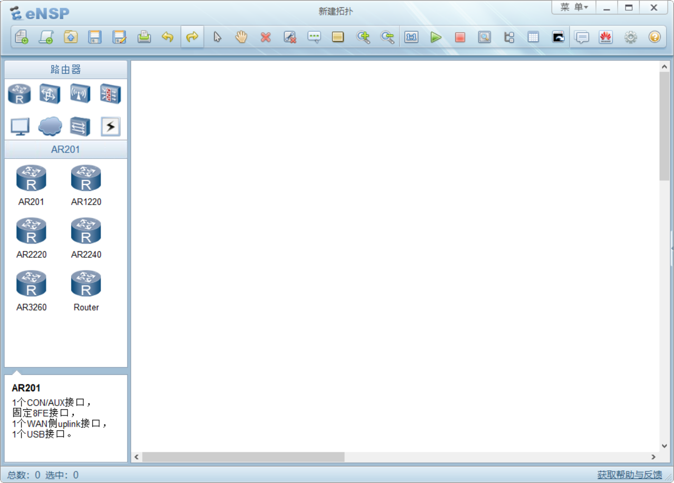Open the help question mark icon
This screenshot has width=674, height=483.
[655, 37]
